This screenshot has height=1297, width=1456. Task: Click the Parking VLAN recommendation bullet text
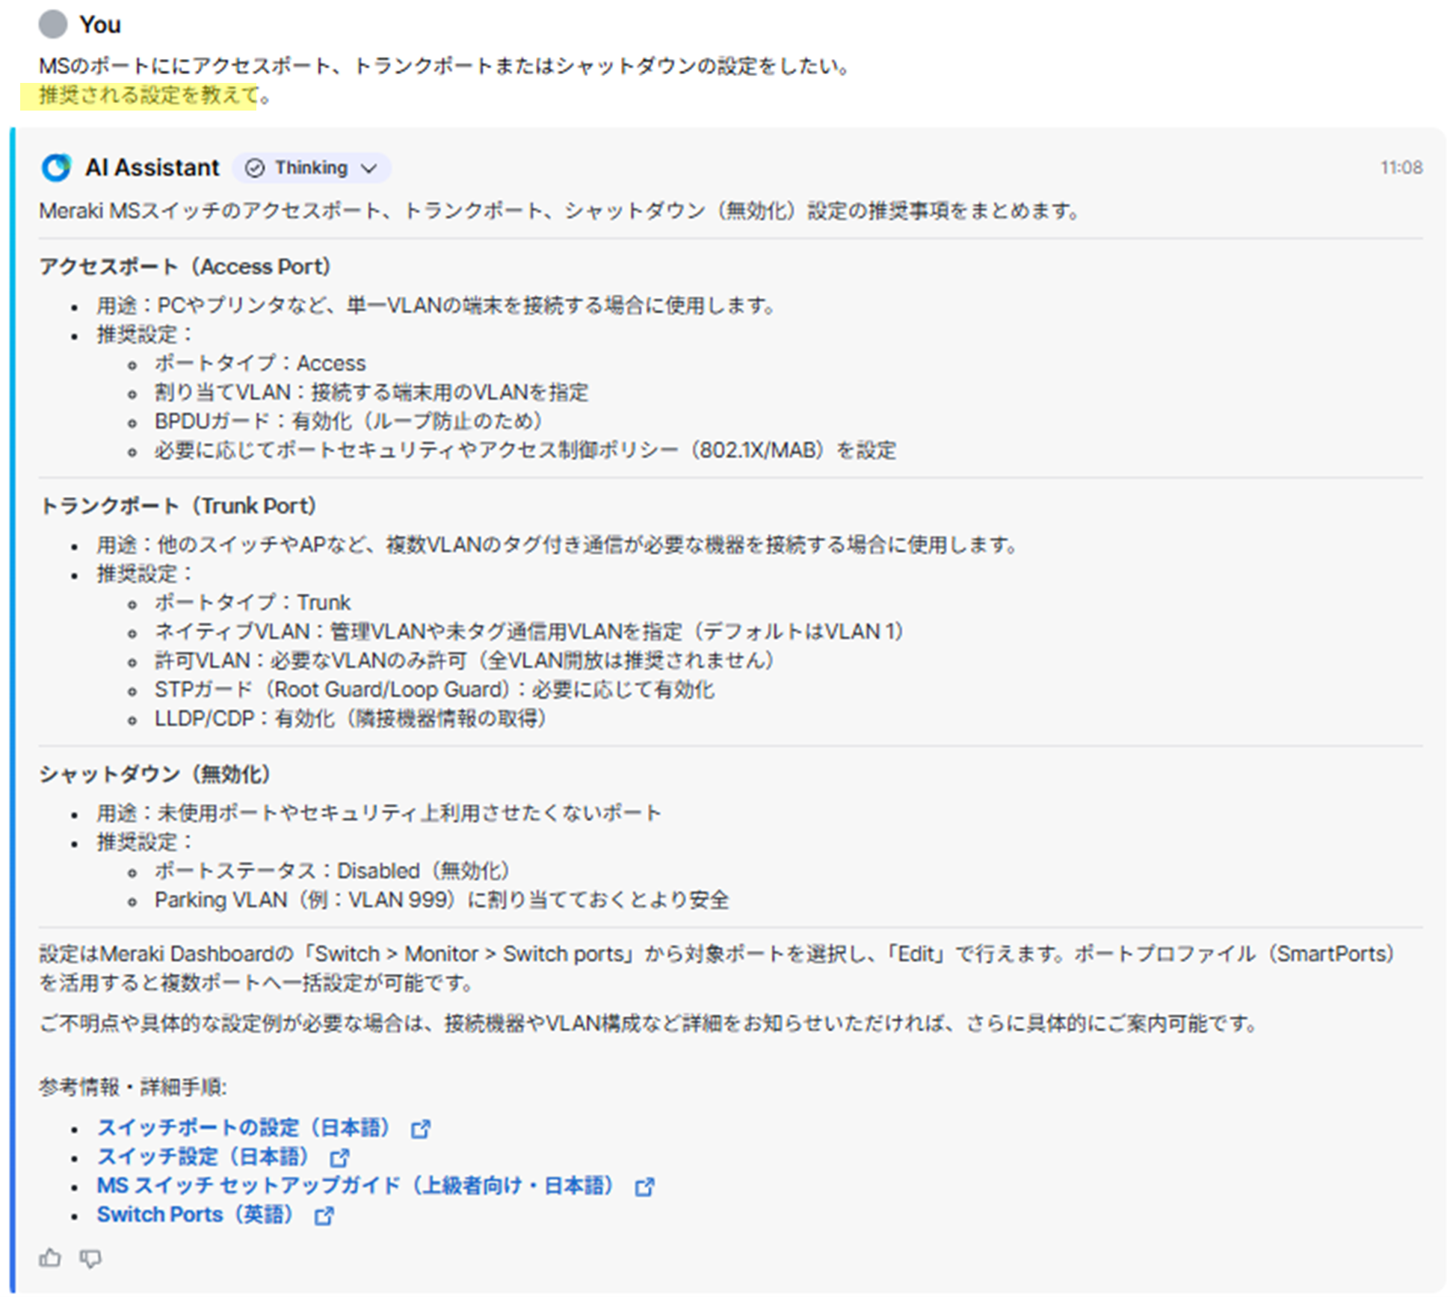coord(442,900)
